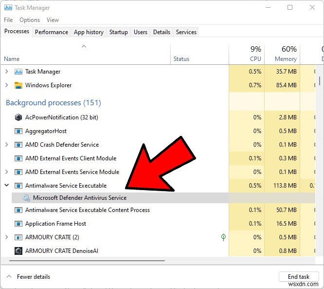Screen dimensions: 324x289
Task: Switch to the Details tab
Action: pyautogui.click(x=162, y=32)
